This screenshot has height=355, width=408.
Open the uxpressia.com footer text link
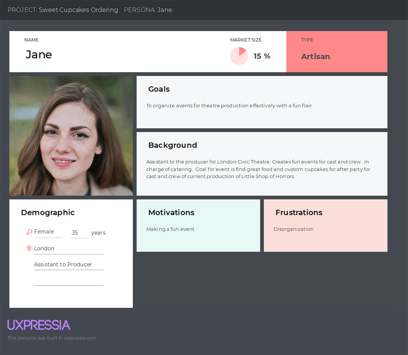pyautogui.click(x=52, y=338)
